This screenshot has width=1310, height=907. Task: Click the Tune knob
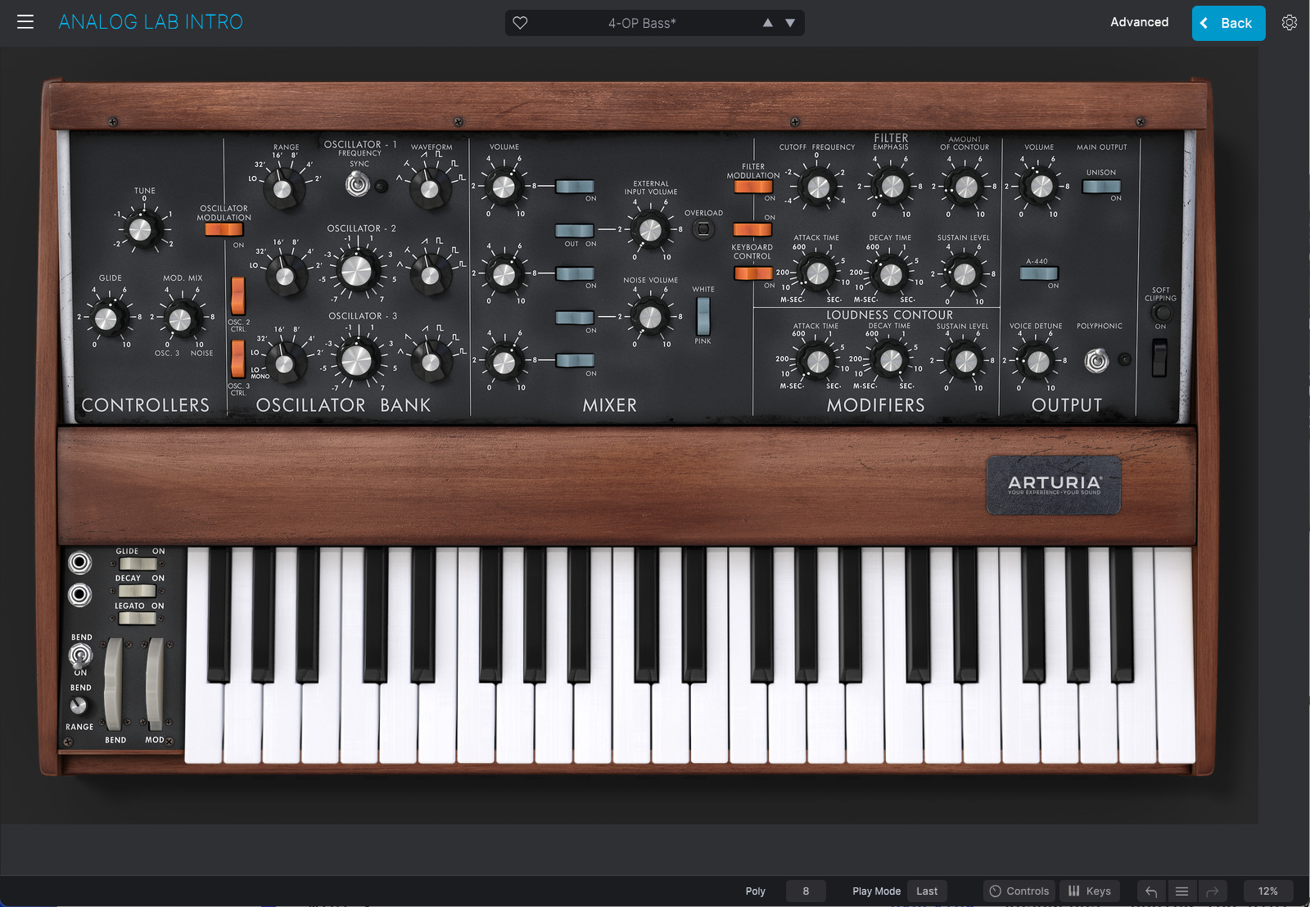(x=141, y=229)
